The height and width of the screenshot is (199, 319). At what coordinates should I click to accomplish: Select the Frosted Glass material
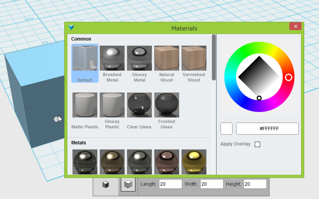167,111
